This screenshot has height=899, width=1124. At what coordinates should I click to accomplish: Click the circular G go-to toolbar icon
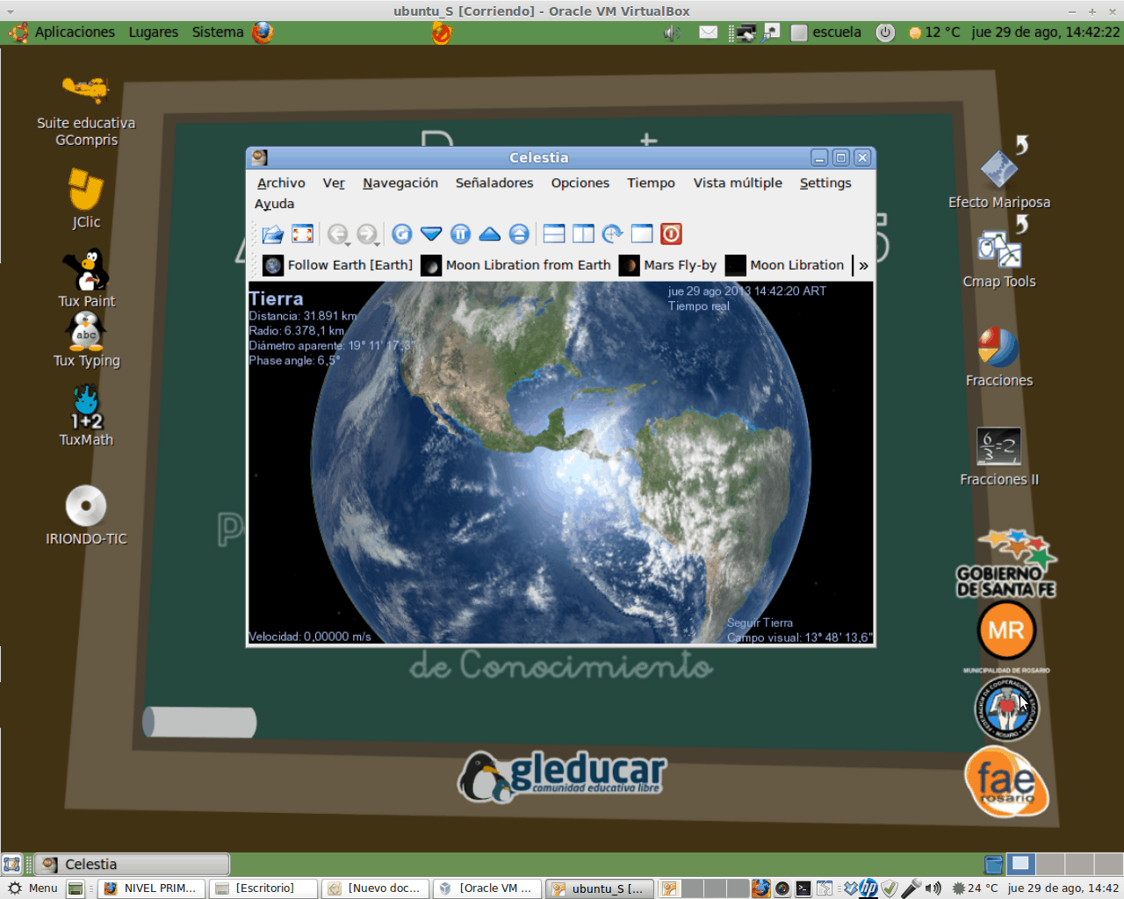click(402, 234)
